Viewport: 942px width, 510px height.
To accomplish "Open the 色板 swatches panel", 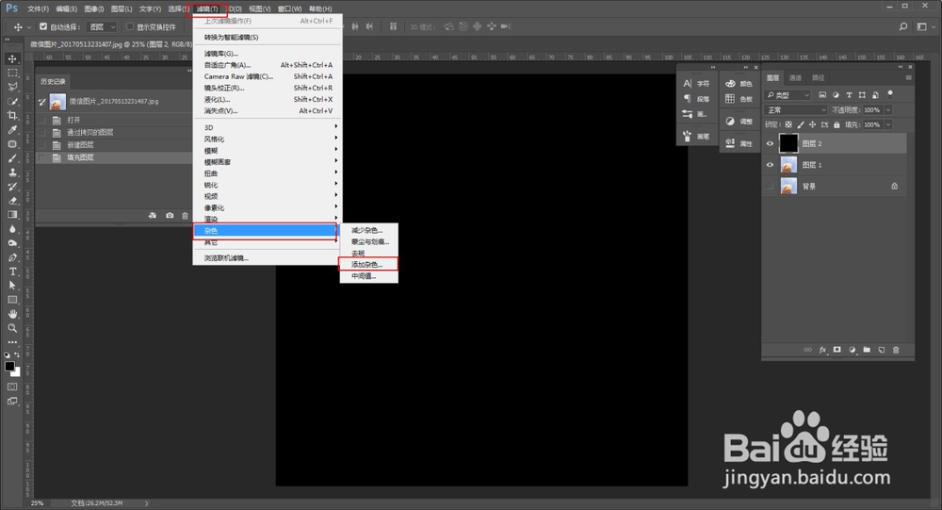I will point(739,99).
